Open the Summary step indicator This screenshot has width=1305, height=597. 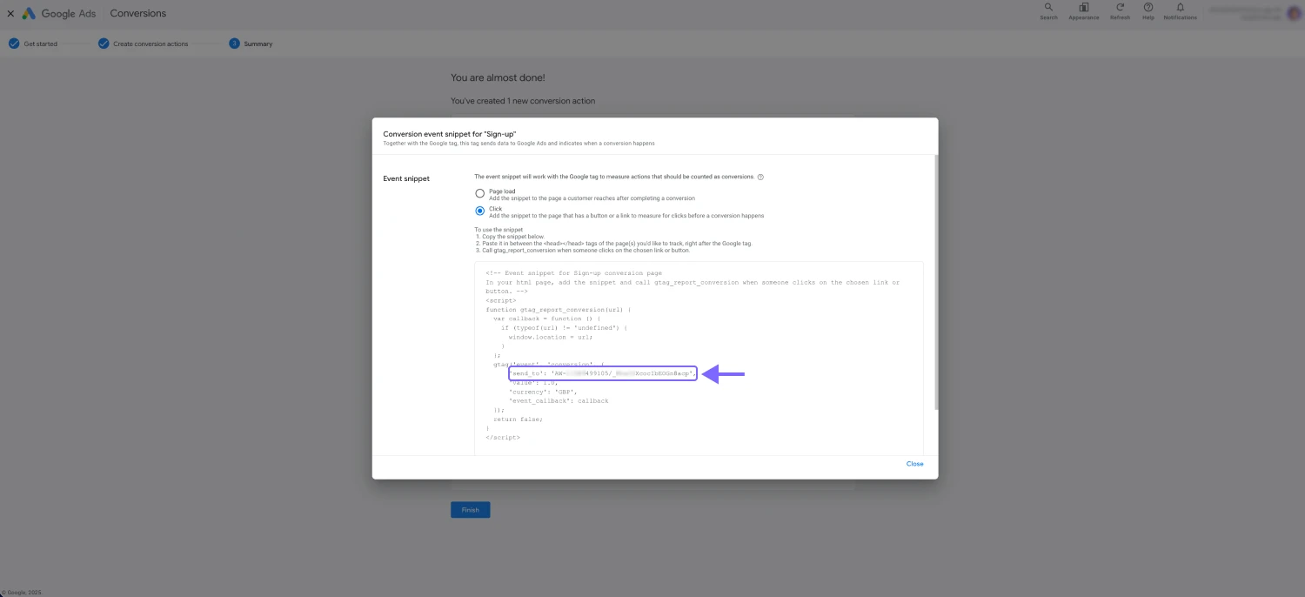point(234,42)
